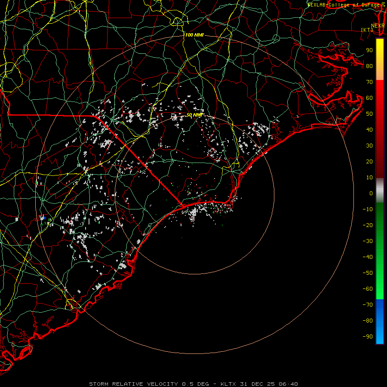387x387 pixels.
Task: Click the gray near-zero band of the color bar
Action: point(380,190)
